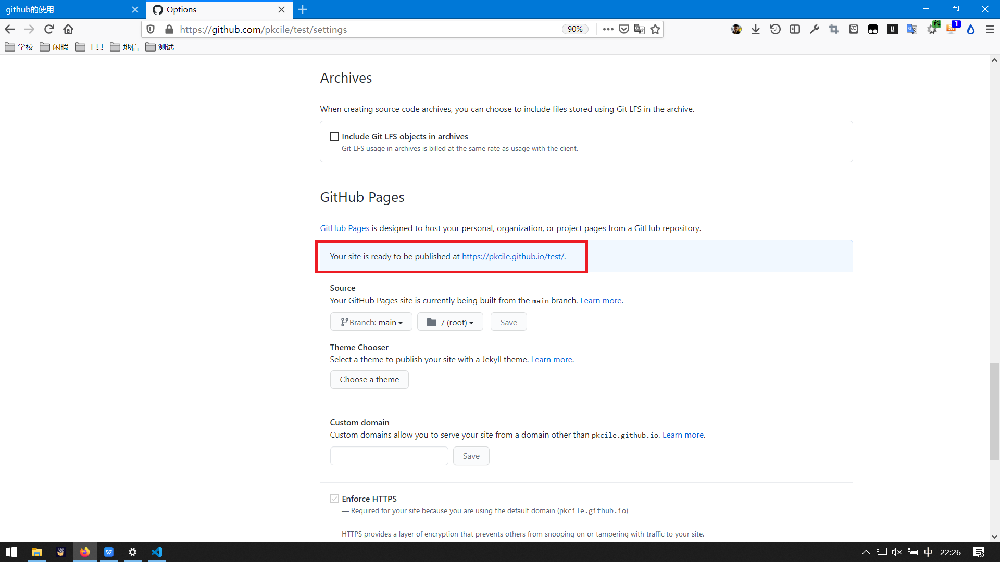Click the blue water drop extension
The height and width of the screenshot is (562, 1000).
click(x=971, y=30)
